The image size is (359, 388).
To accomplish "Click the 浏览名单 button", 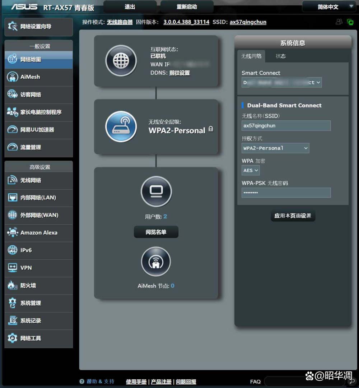I will (156, 232).
